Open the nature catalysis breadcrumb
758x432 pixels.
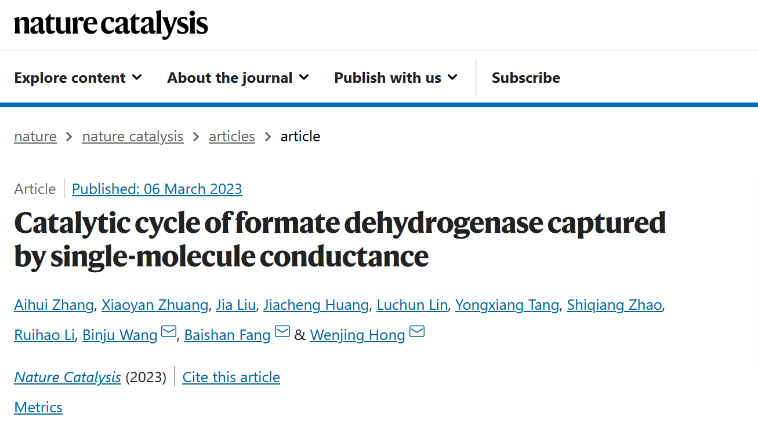click(133, 137)
